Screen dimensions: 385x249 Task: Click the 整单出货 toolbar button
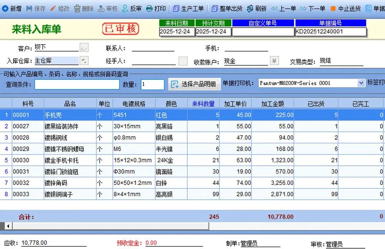pos(227,8)
